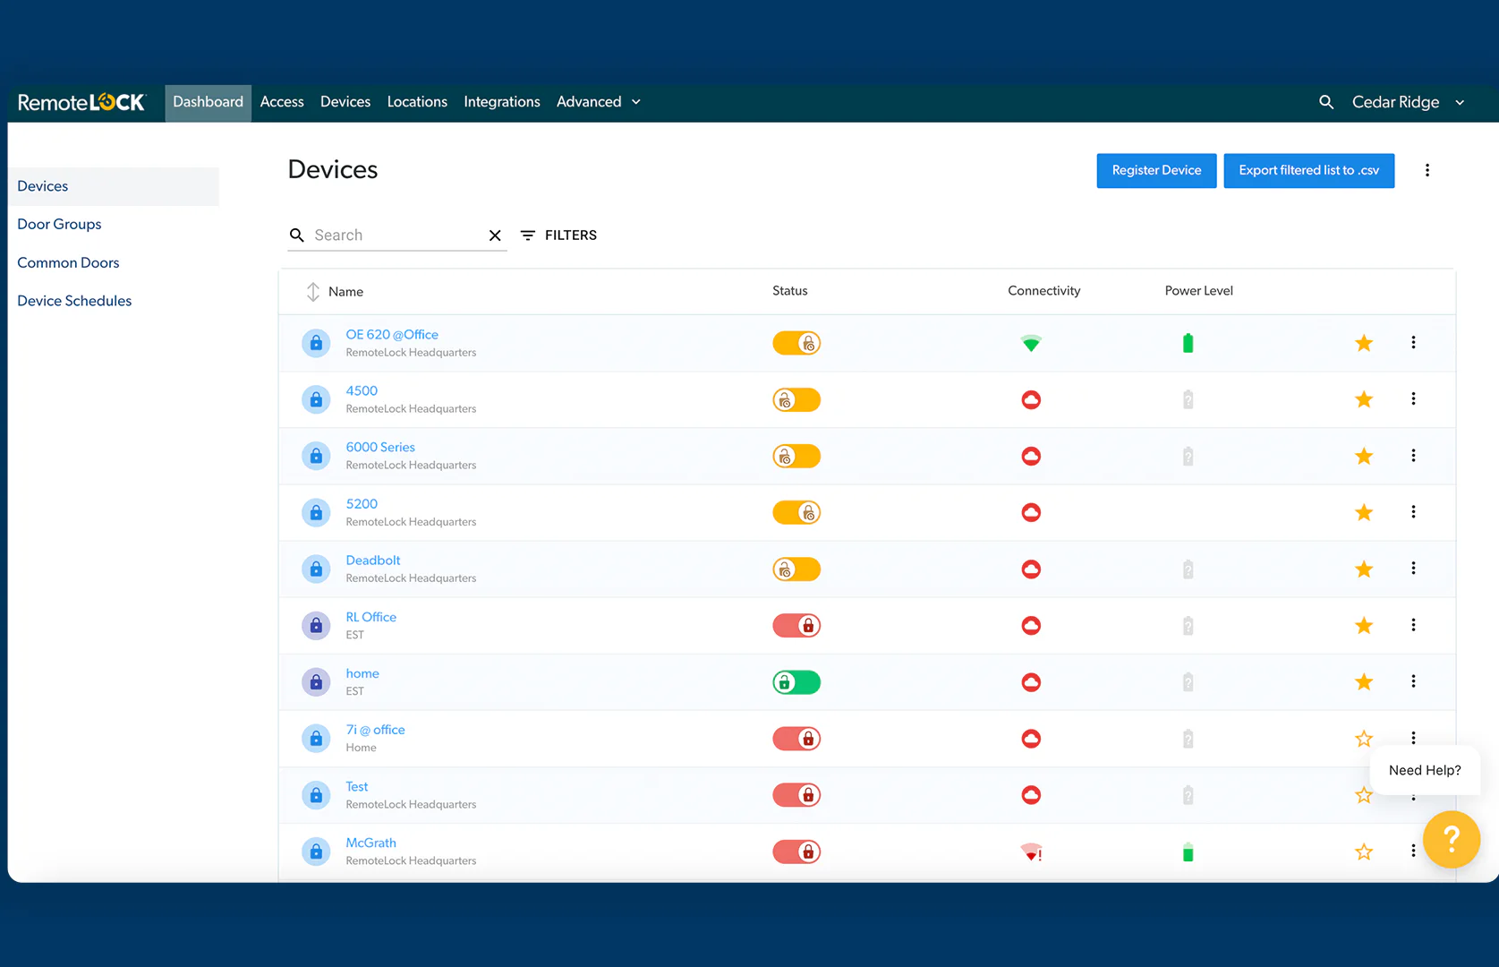
Task: Click the unknown battery icon for 6000 Series
Action: (x=1188, y=456)
